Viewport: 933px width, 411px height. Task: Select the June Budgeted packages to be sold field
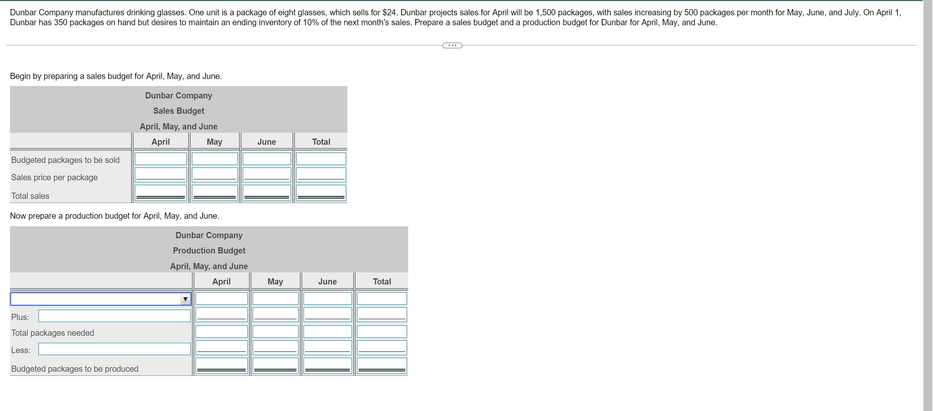266,158
